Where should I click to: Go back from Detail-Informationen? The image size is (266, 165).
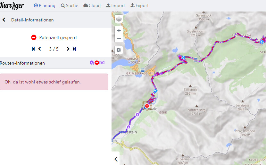click(4, 20)
